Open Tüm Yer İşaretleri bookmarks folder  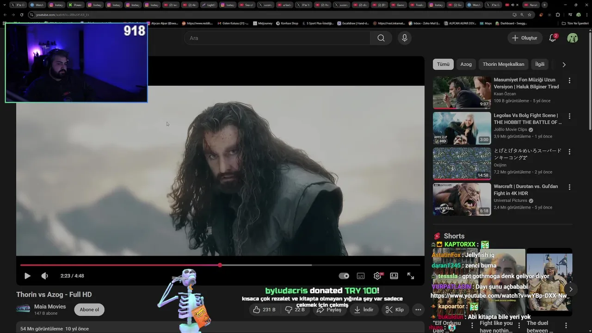coord(575,23)
